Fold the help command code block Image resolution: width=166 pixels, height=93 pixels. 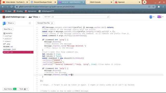tap(38, 69)
